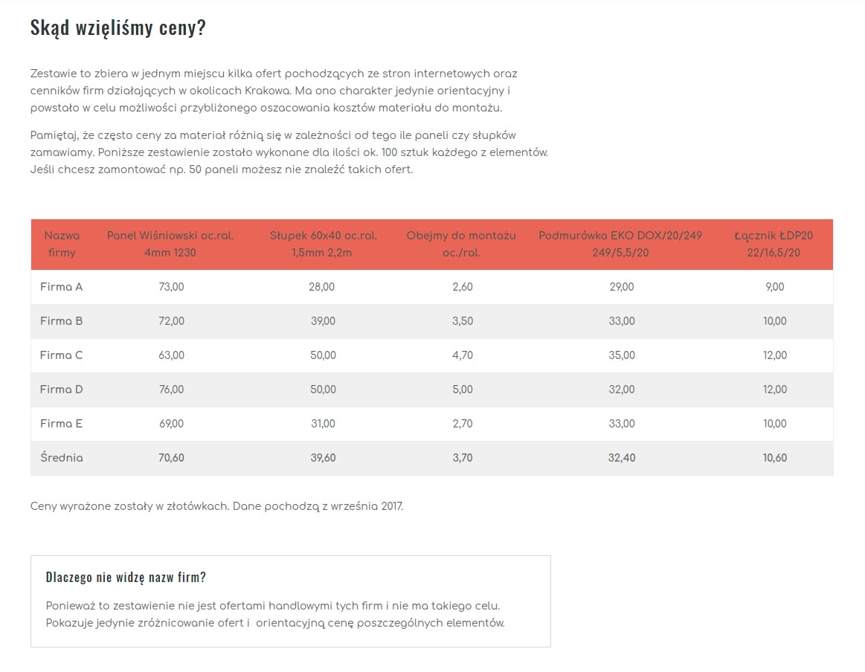Click Firma A panel price 73,00
The height and width of the screenshot is (672, 865).
tap(171, 287)
